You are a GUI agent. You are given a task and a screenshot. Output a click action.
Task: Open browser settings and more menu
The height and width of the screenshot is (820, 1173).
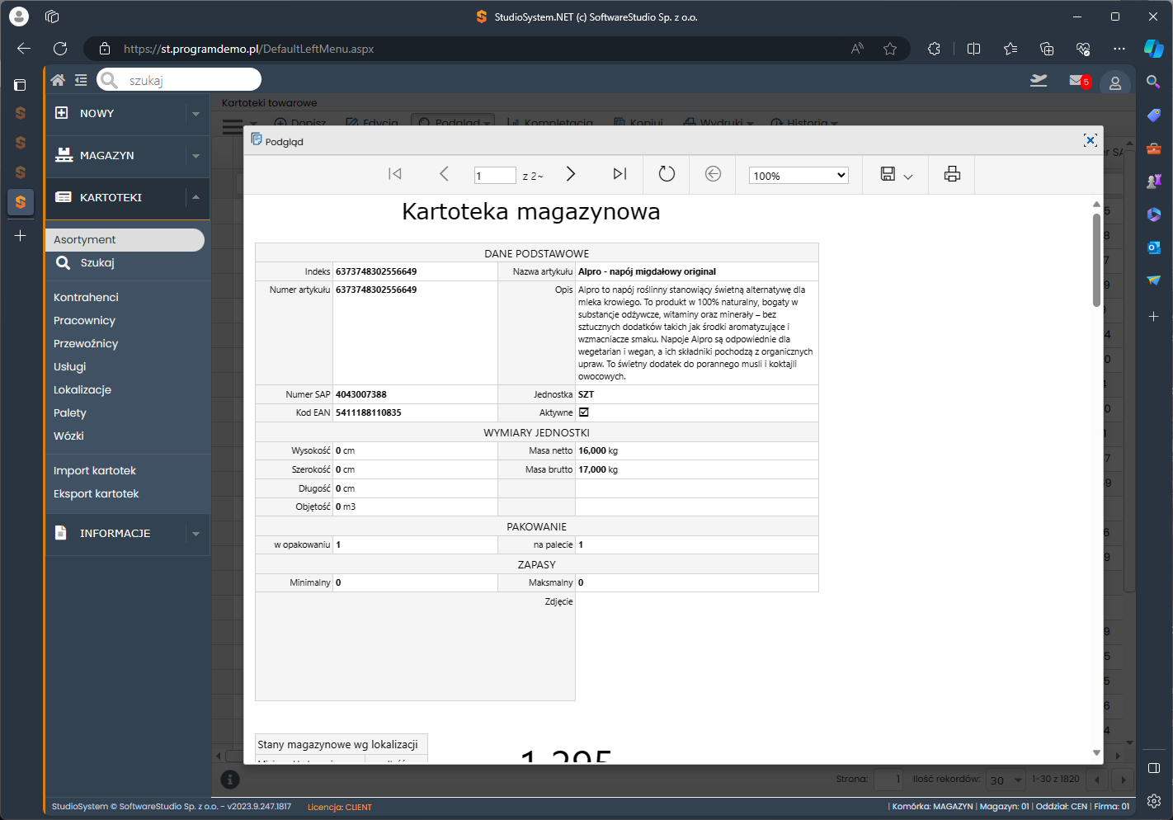point(1119,49)
